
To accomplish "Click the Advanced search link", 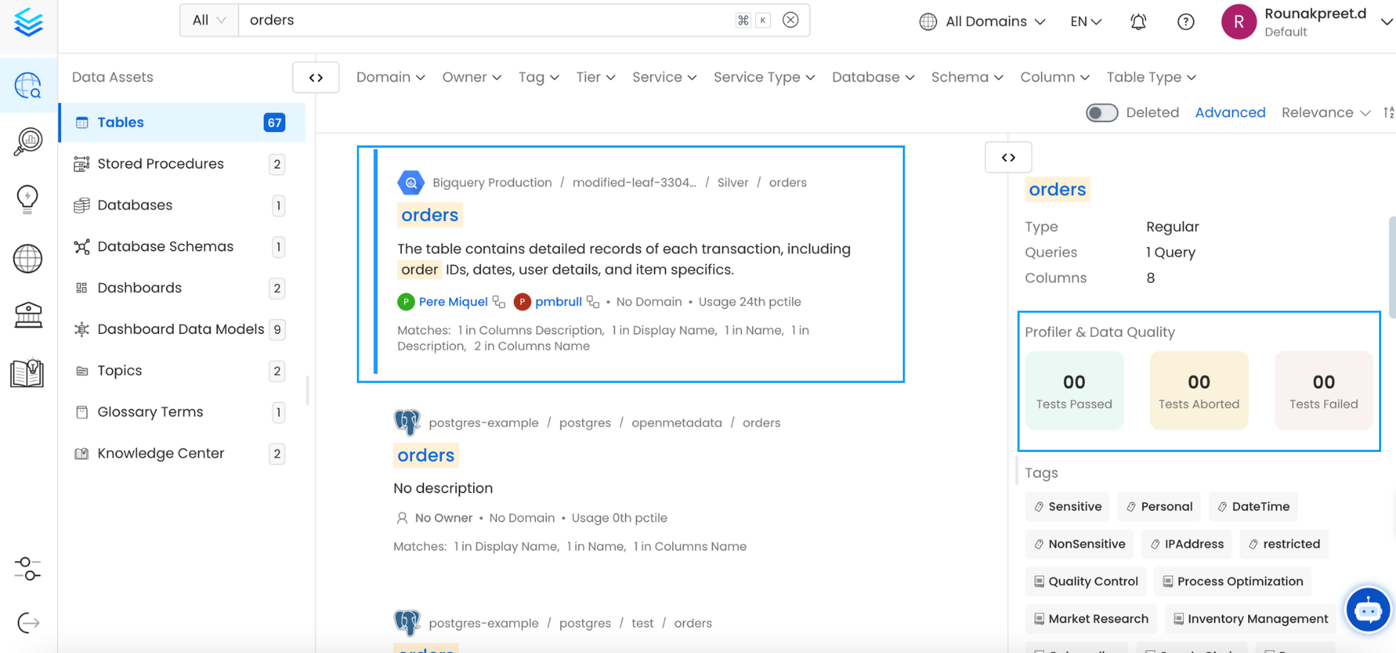I will [x=1230, y=113].
